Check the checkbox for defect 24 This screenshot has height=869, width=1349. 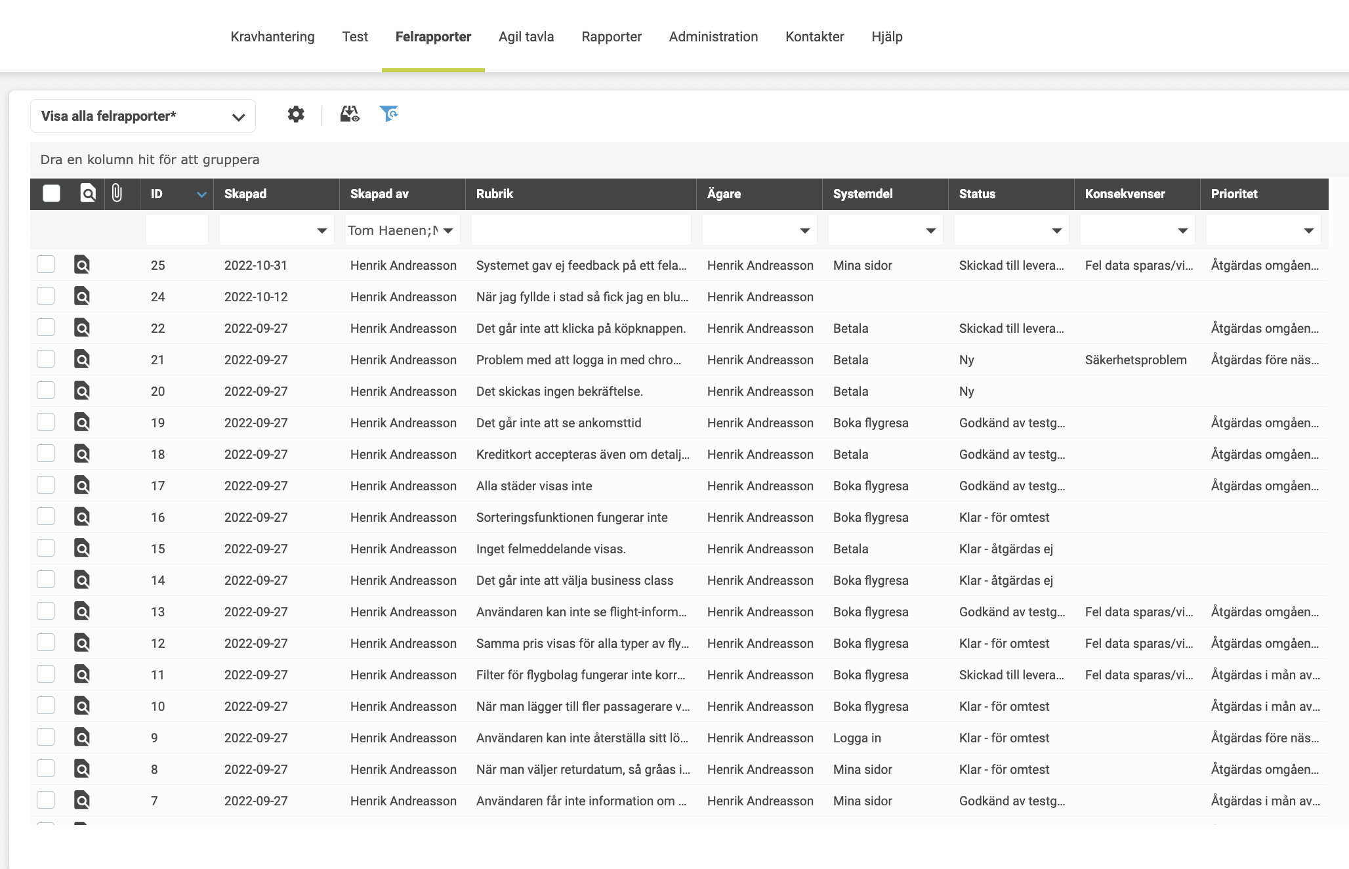46,297
